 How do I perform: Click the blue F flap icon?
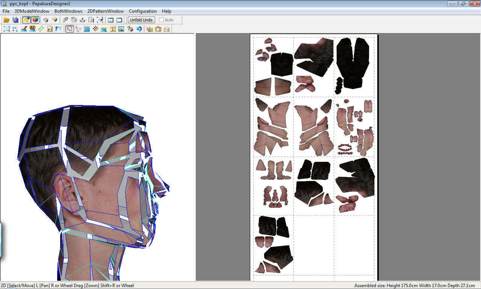(x=59, y=29)
